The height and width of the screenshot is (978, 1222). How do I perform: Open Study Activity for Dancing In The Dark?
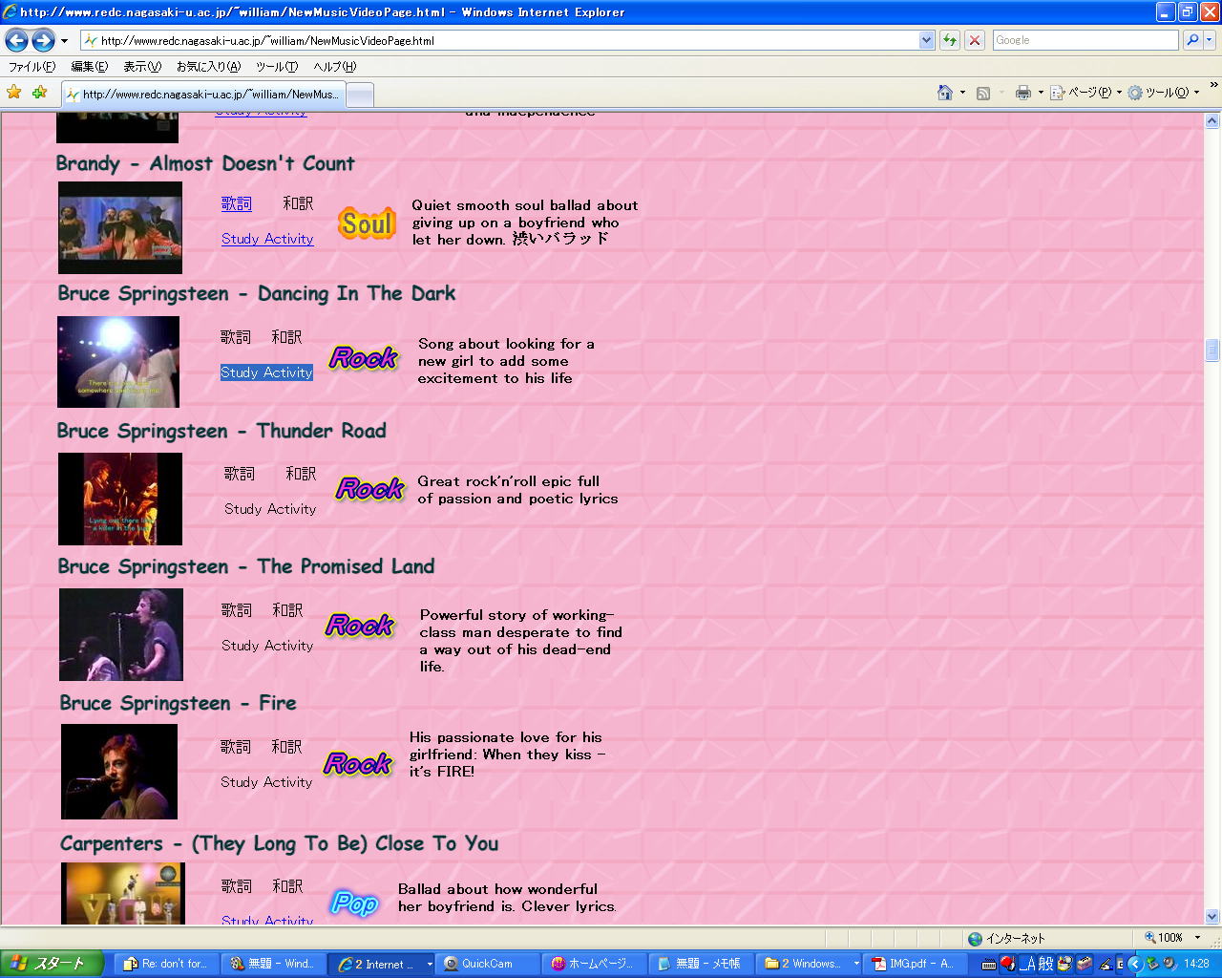coord(266,372)
